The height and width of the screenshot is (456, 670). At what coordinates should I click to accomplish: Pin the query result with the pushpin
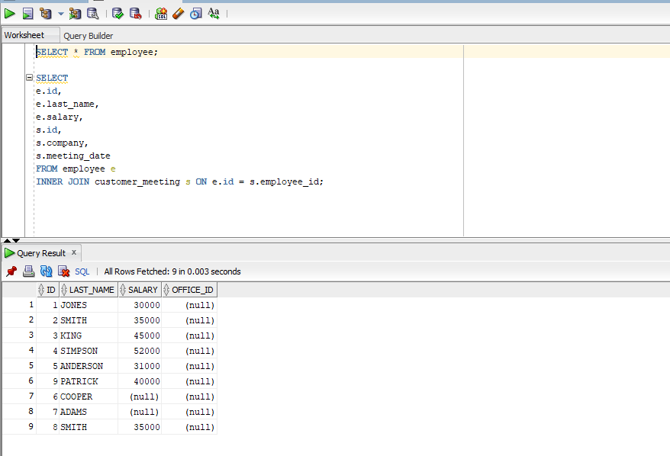click(x=11, y=271)
